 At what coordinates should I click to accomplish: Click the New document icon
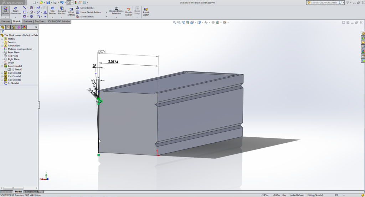(34, 2)
